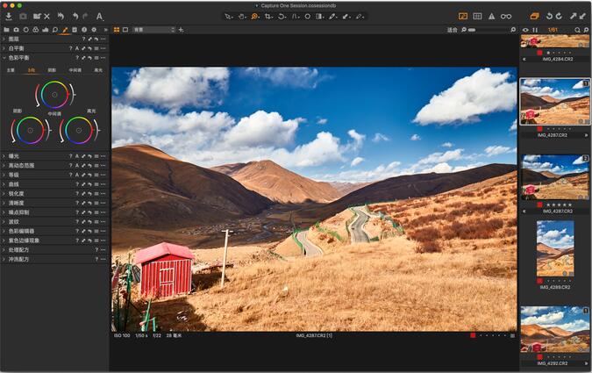Viewport: 592px width, 373px height.
Task: Click the red color tag below viewer image
Action: coord(473,335)
